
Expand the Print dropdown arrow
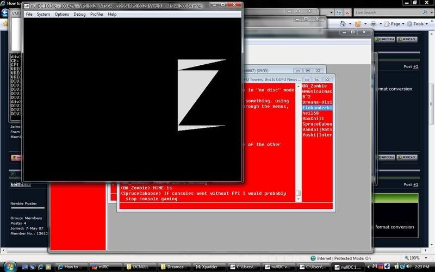tap(381, 24)
